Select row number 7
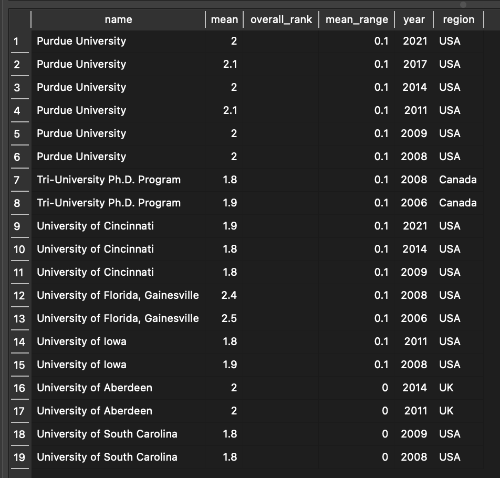500x478 pixels. click(x=17, y=180)
